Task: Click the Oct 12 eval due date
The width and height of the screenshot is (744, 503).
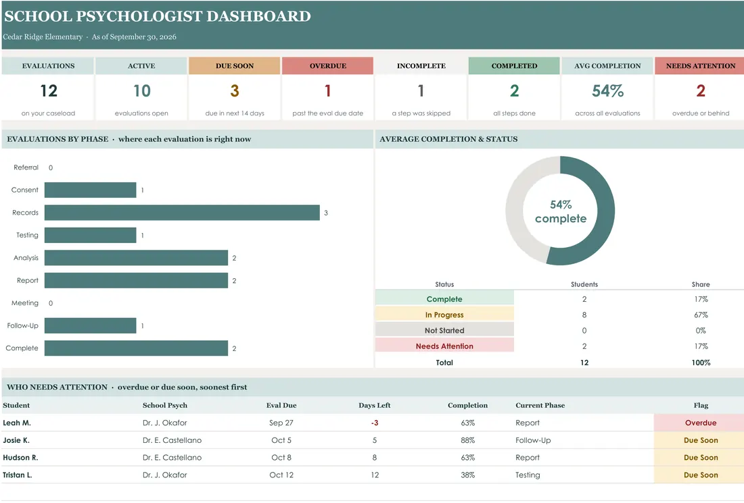Action: pos(281,475)
